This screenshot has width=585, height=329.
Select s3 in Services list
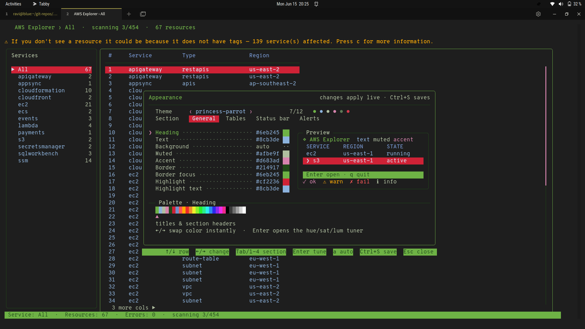51,140
